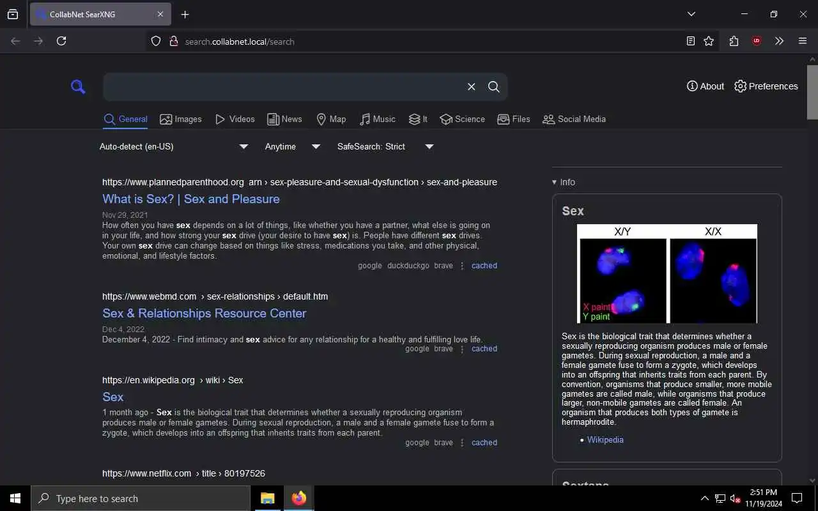Image resolution: width=818 pixels, height=511 pixels.
Task: Close the CollabNet SearXNG tab
Action: coord(160,14)
